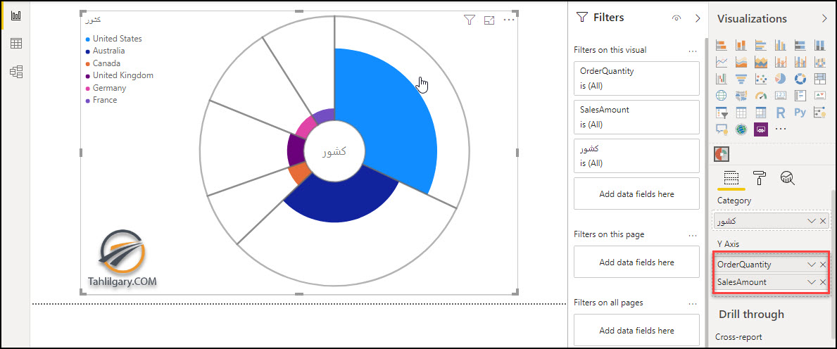Viewport: 837px width, 349px height.
Task: Remove OrderQuantity field from Y Axis
Action: pyautogui.click(x=823, y=264)
